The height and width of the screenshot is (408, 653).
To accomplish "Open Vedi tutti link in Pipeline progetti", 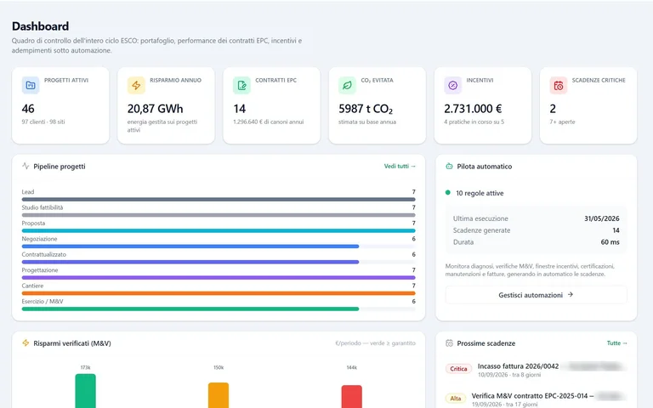I will (x=400, y=166).
